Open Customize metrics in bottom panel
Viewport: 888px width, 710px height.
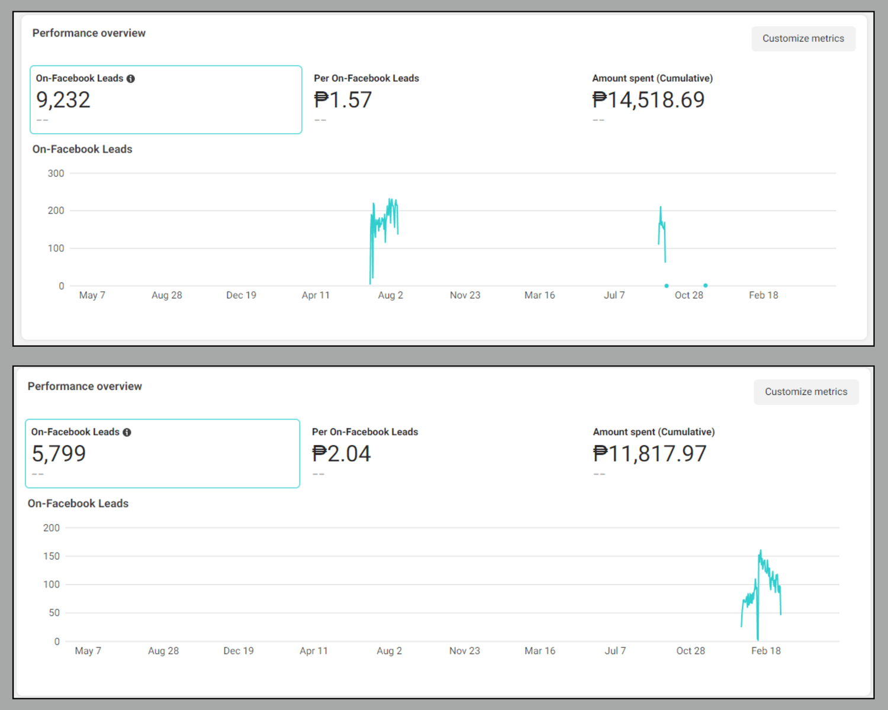806,392
